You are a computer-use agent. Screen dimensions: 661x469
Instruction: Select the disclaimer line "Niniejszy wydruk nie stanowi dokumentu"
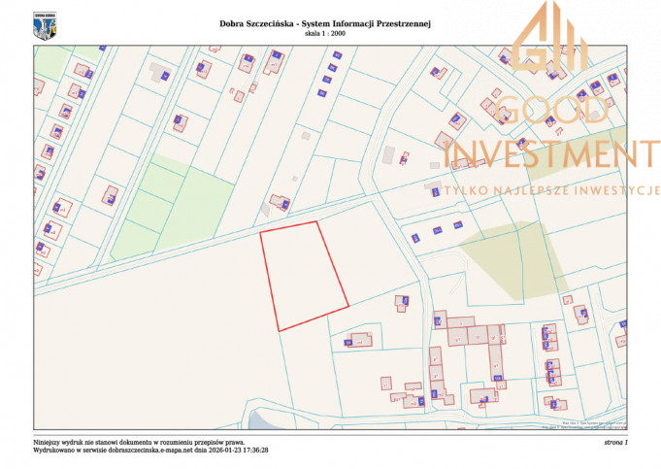[139, 443]
